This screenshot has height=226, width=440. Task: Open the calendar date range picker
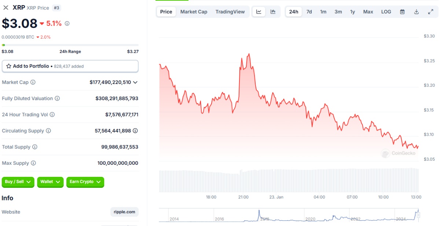[402, 12]
